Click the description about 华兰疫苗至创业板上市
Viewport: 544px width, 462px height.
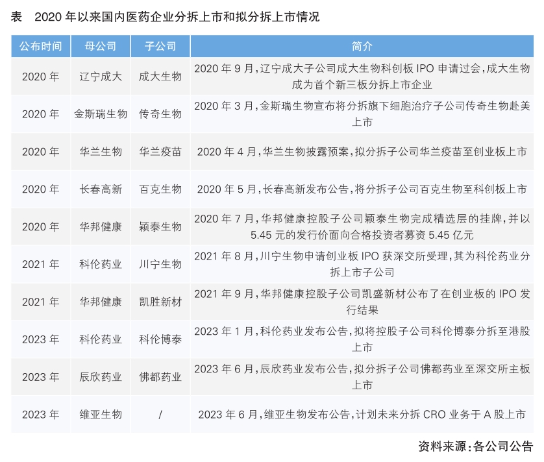(x=362, y=152)
